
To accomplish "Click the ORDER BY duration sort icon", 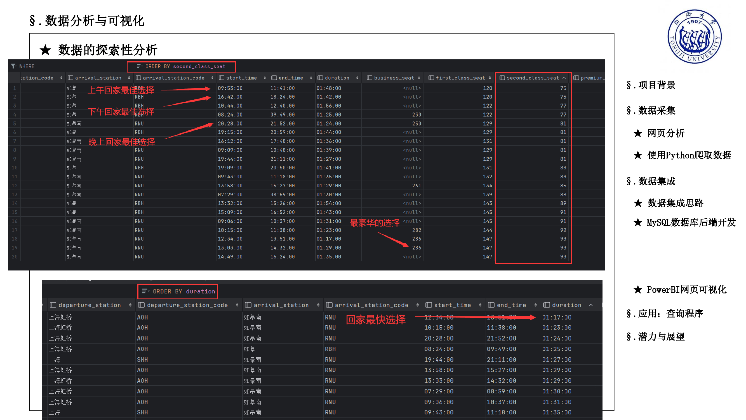I will [x=146, y=291].
